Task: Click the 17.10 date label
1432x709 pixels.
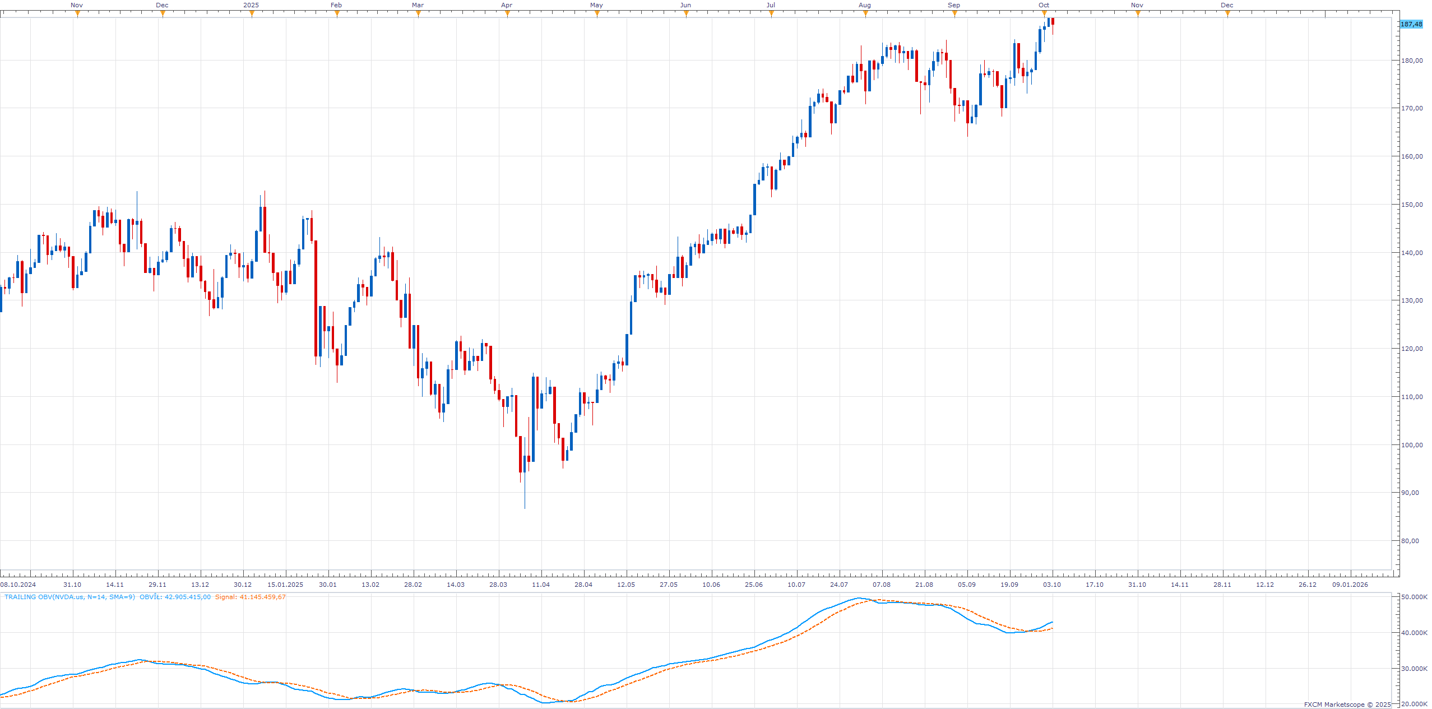Action: (1095, 585)
